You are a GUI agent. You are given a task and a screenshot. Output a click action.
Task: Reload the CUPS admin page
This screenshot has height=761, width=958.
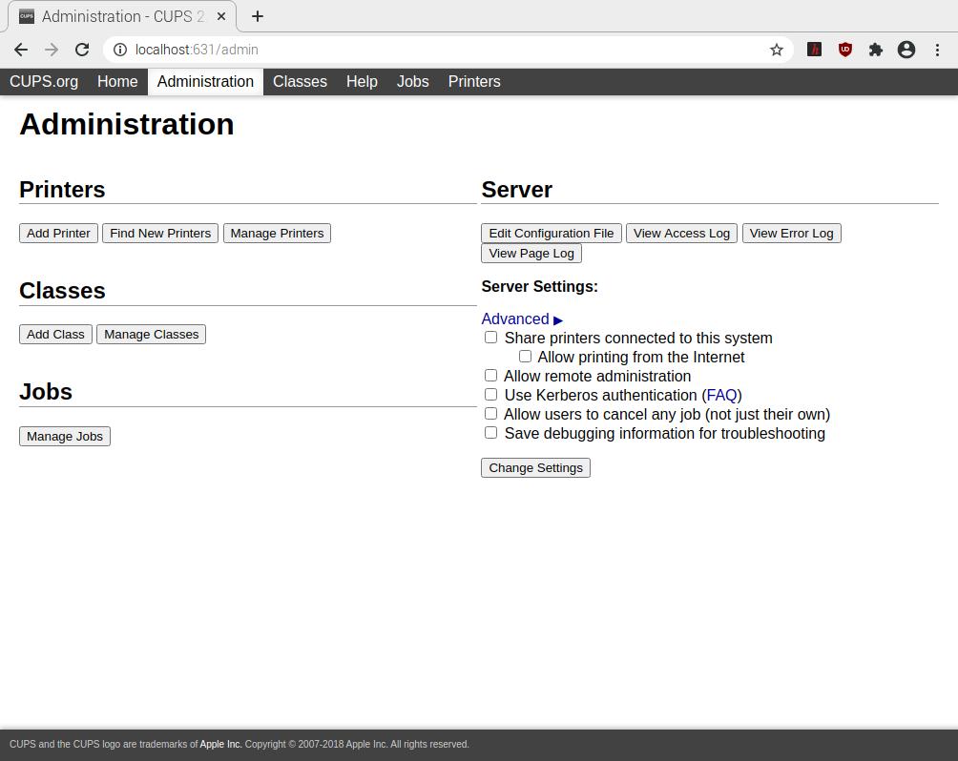[x=82, y=50]
